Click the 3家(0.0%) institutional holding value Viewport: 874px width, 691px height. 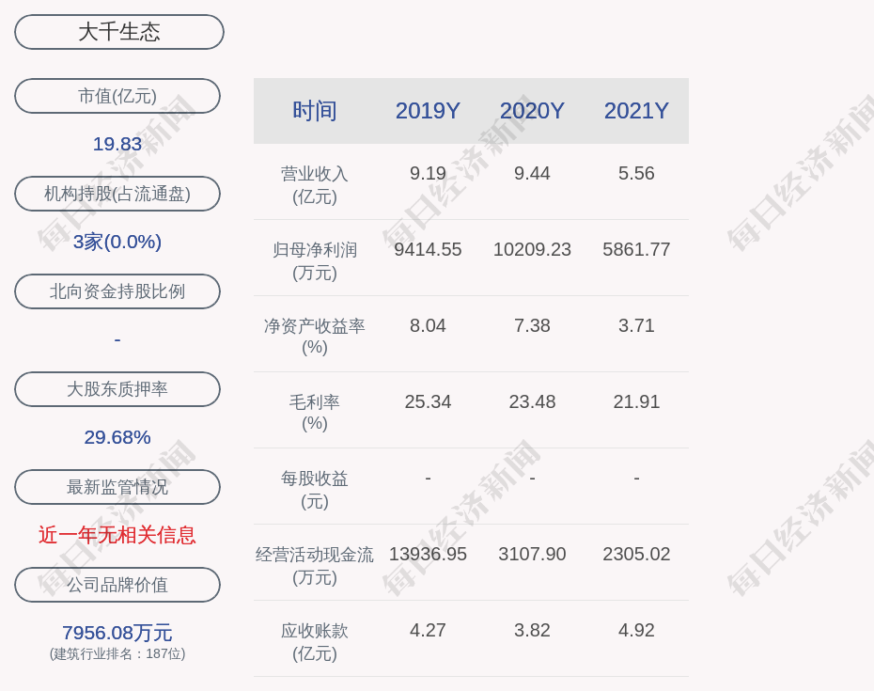click(117, 242)
